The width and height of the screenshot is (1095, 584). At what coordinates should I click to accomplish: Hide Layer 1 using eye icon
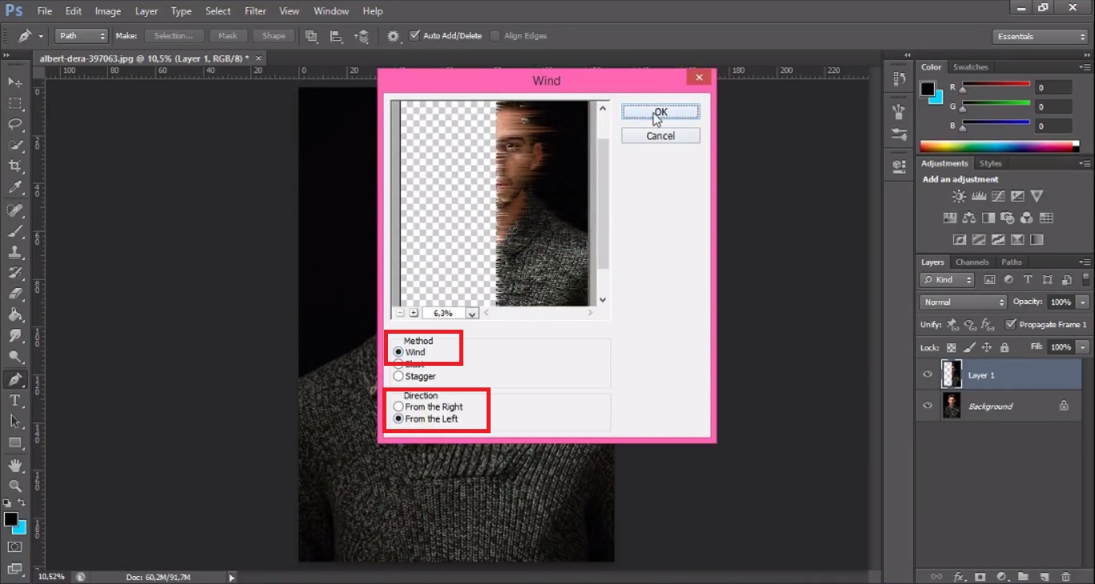927,375
